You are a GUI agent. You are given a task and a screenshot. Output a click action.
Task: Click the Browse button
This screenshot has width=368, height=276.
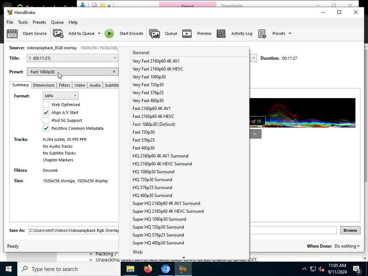click(350, 230)
